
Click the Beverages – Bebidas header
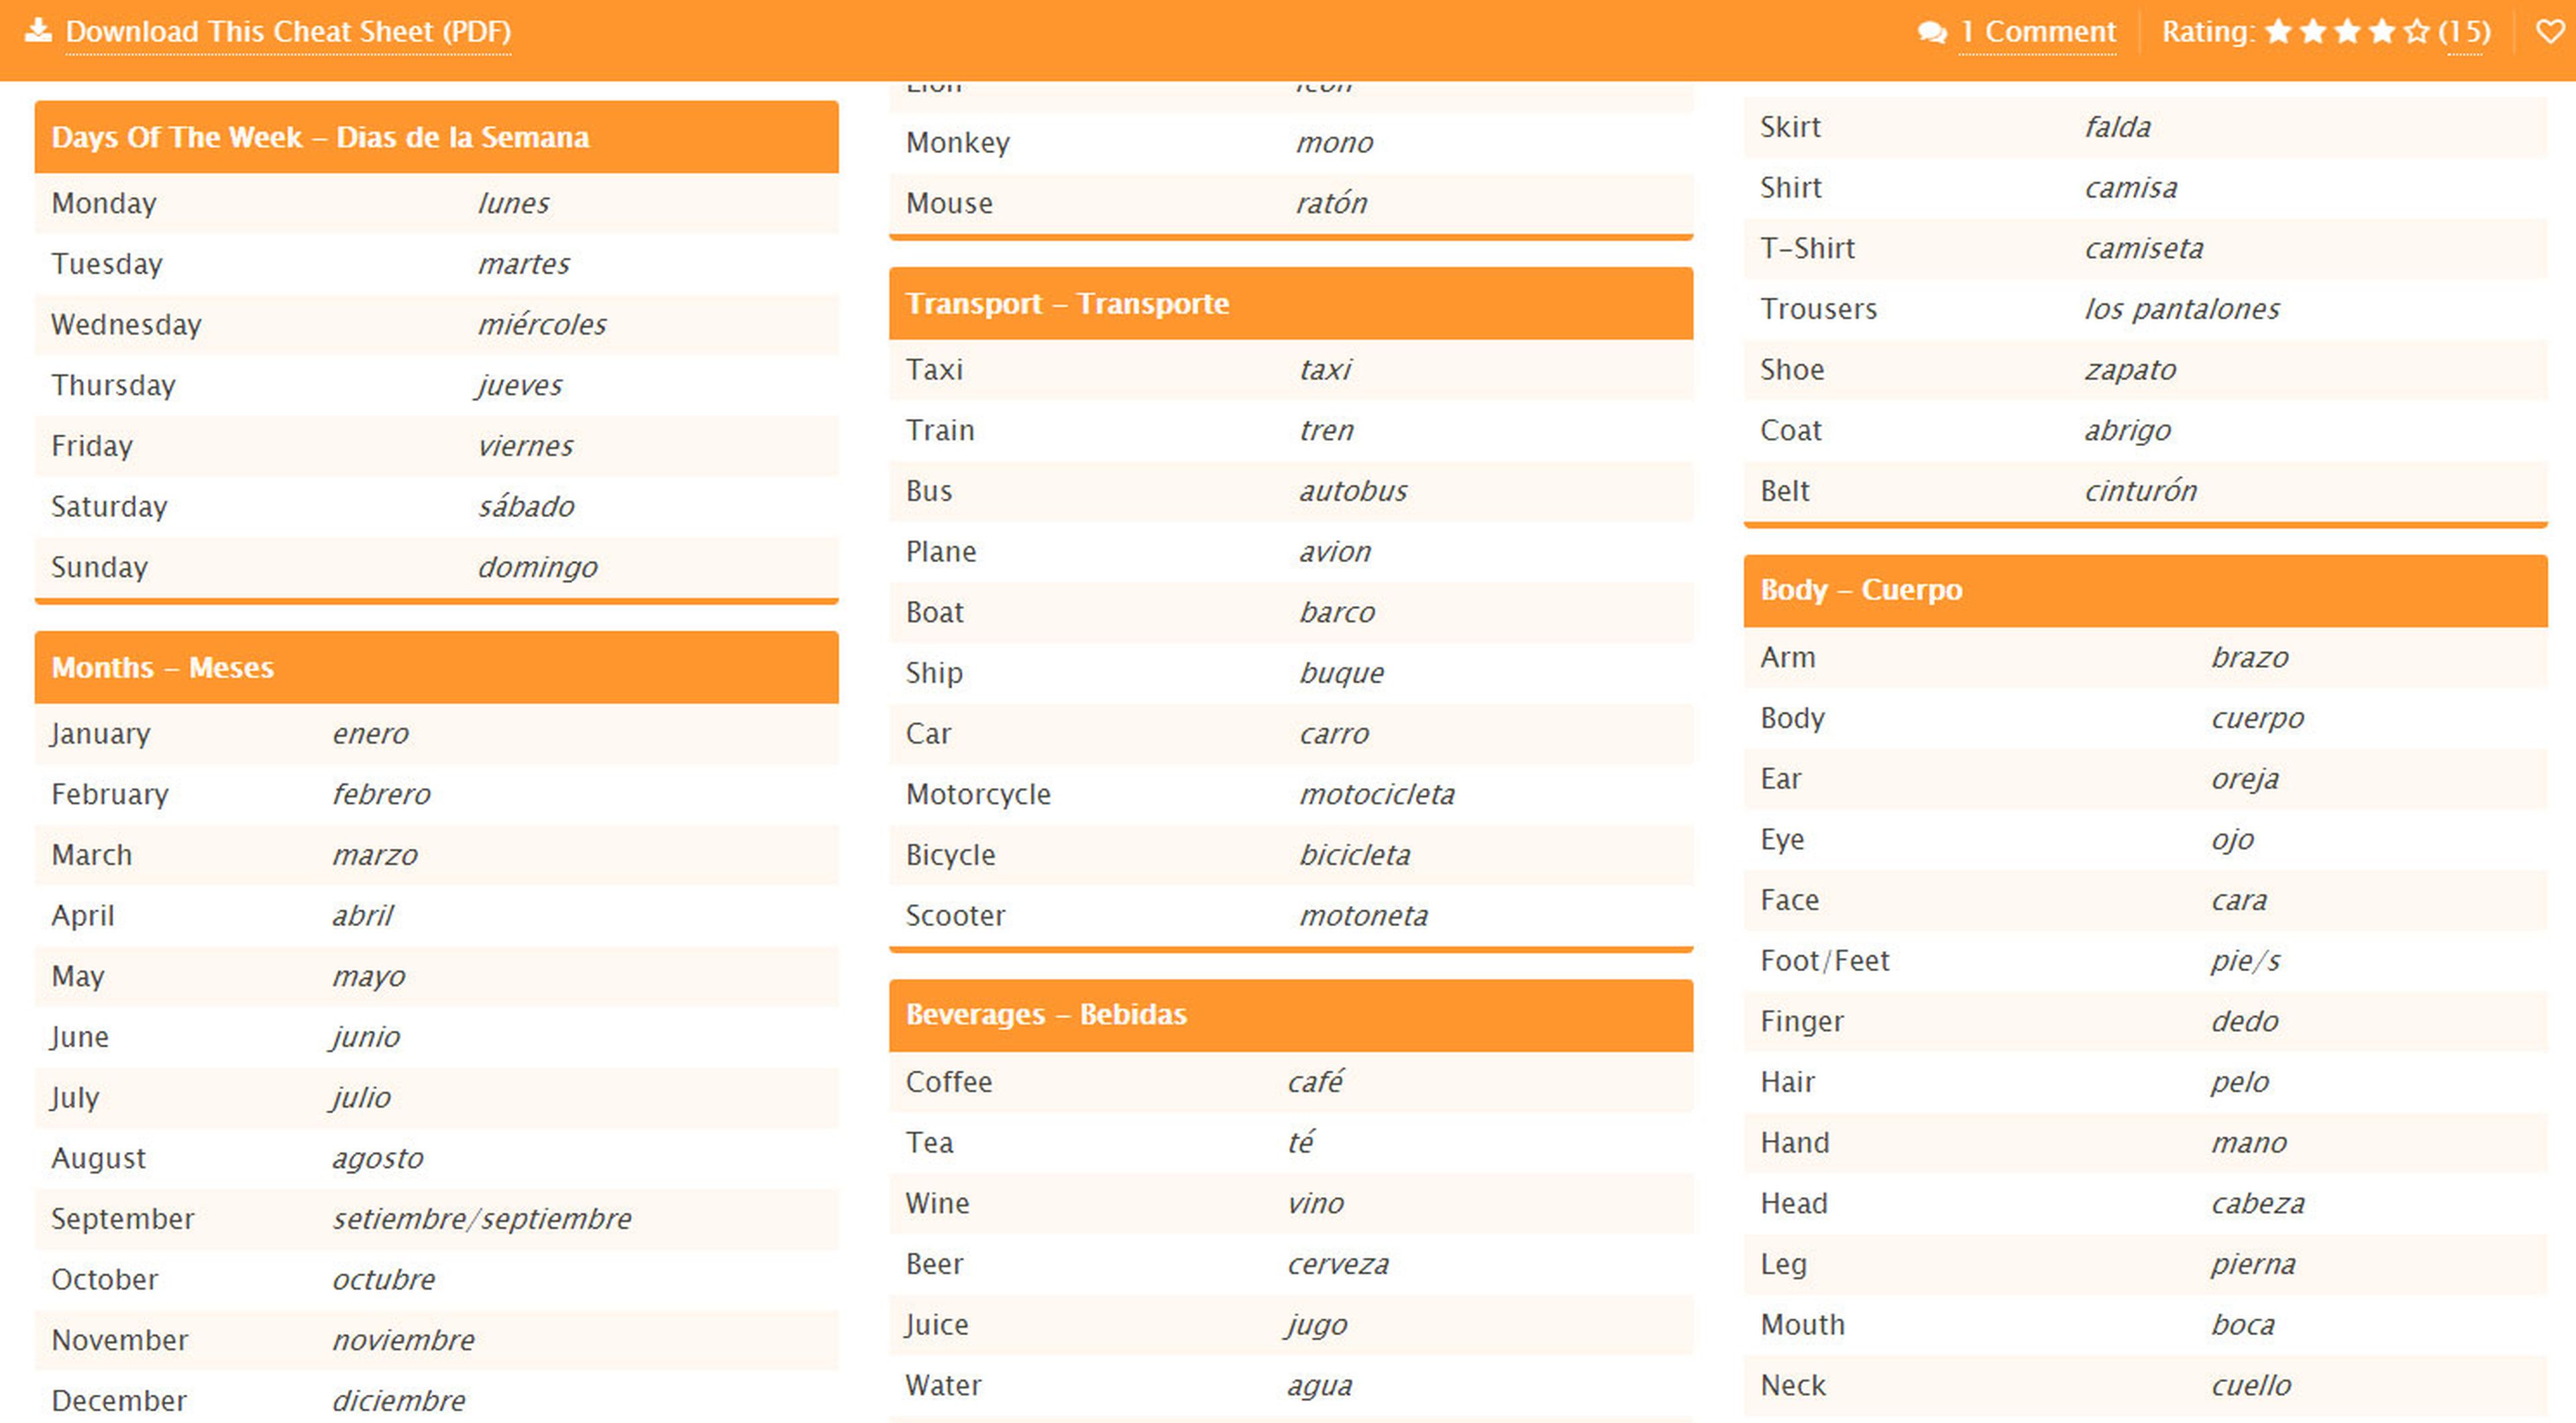(1046, 1015)
